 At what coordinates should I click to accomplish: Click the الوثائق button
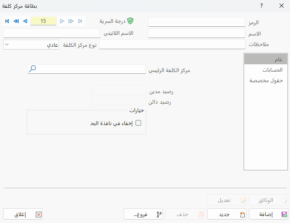click(268, 200)
